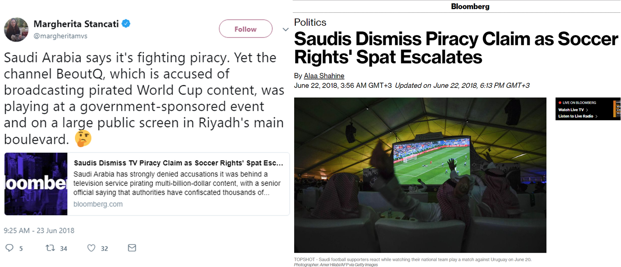Click the Bloomberg card thumbnail image
The height and width of the screenshot is (267, 621).
point(36,184)
